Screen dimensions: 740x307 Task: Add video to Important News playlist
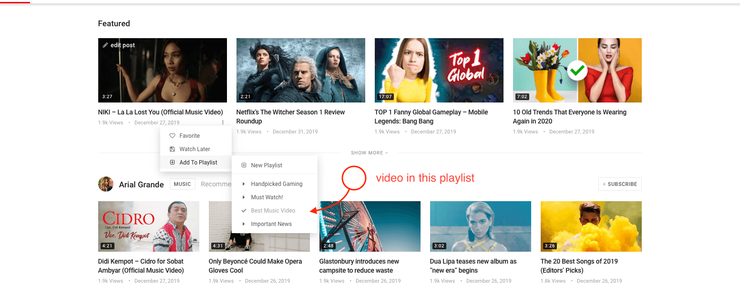pyautogui.click(x=271, y=224)
